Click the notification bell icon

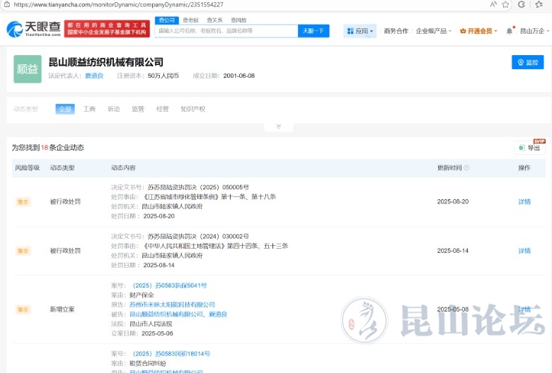click(x=509, y=31)
